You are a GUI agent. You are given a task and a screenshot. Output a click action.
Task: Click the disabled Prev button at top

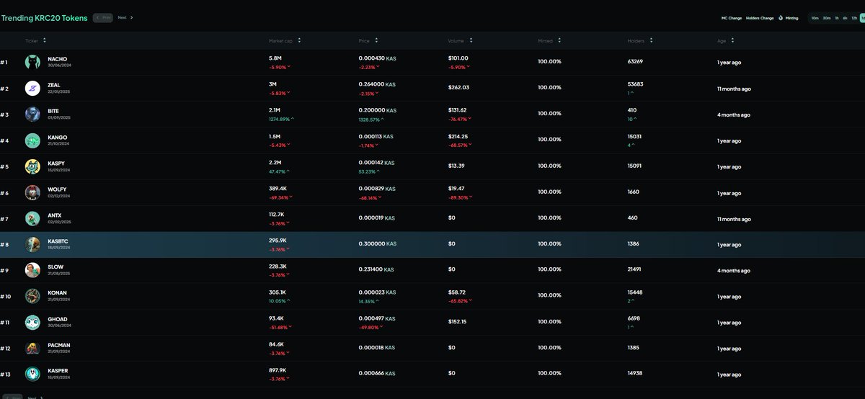point(103,17)
